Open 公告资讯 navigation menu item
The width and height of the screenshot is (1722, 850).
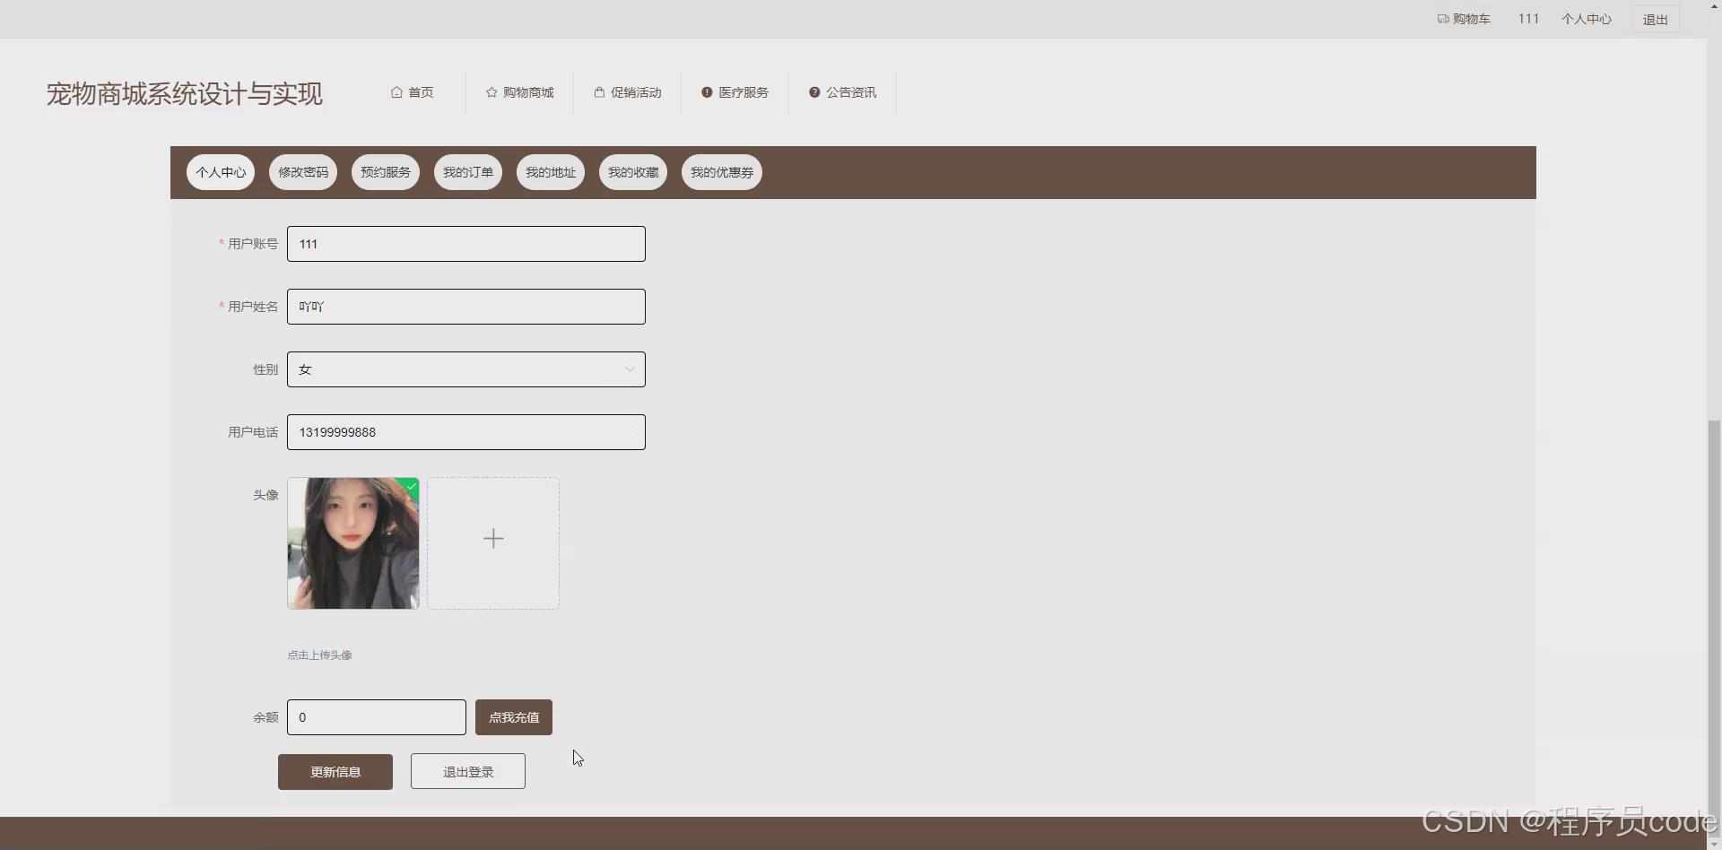point(842,92)
